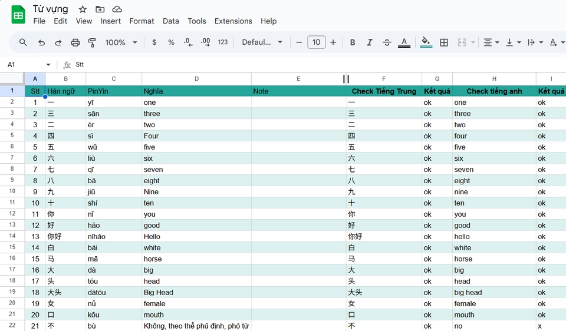Screen dimensions: 566x331
Task: Star the Từ vựng document
Action: click(83, 9)
